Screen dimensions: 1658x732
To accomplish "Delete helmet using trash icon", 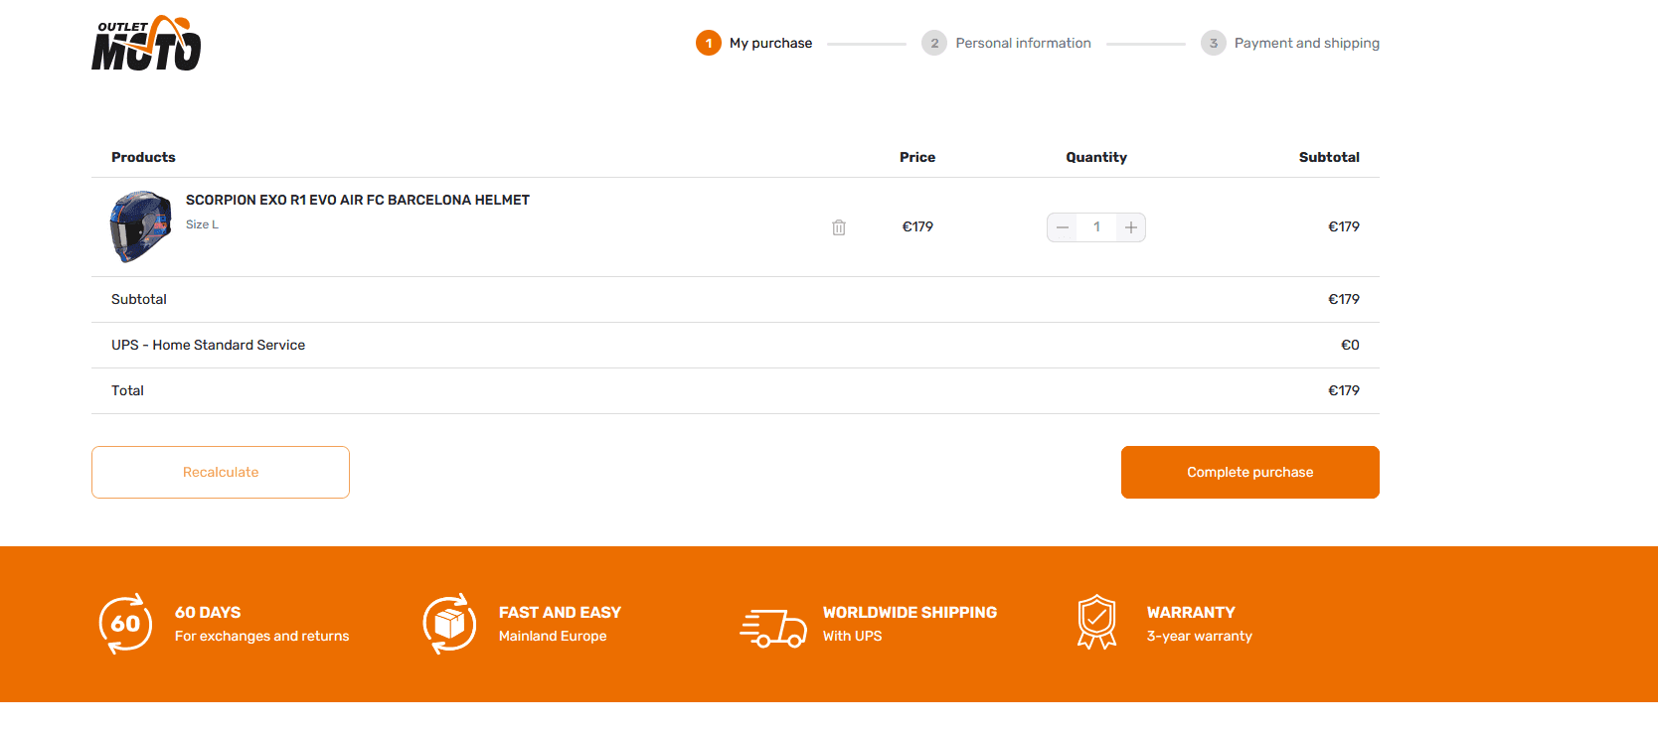I will 839,227.
